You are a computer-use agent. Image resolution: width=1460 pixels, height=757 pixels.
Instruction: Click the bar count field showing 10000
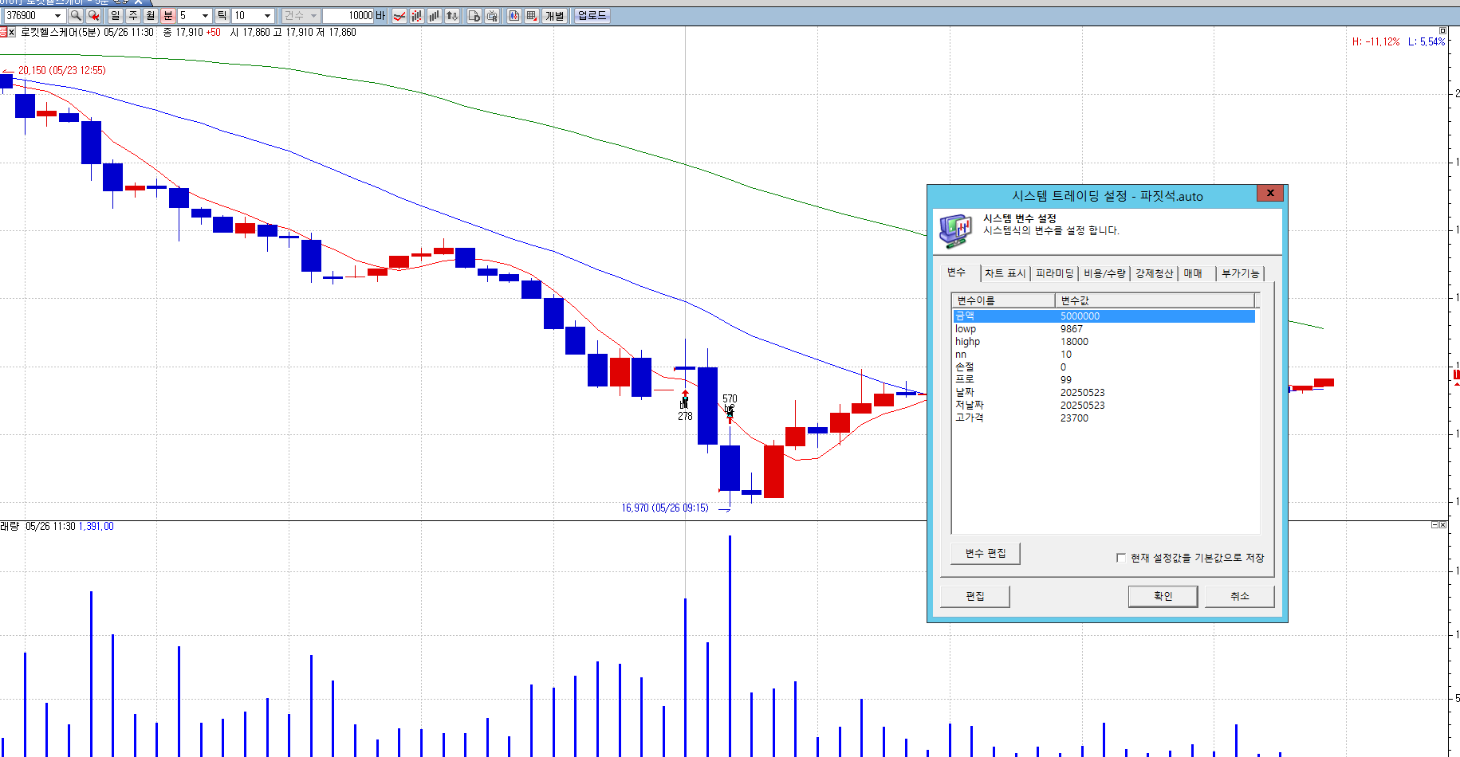tap(351, 16)
